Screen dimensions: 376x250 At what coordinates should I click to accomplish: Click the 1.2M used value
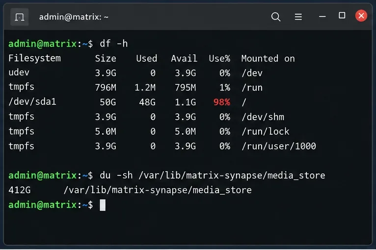coord(145,88)
